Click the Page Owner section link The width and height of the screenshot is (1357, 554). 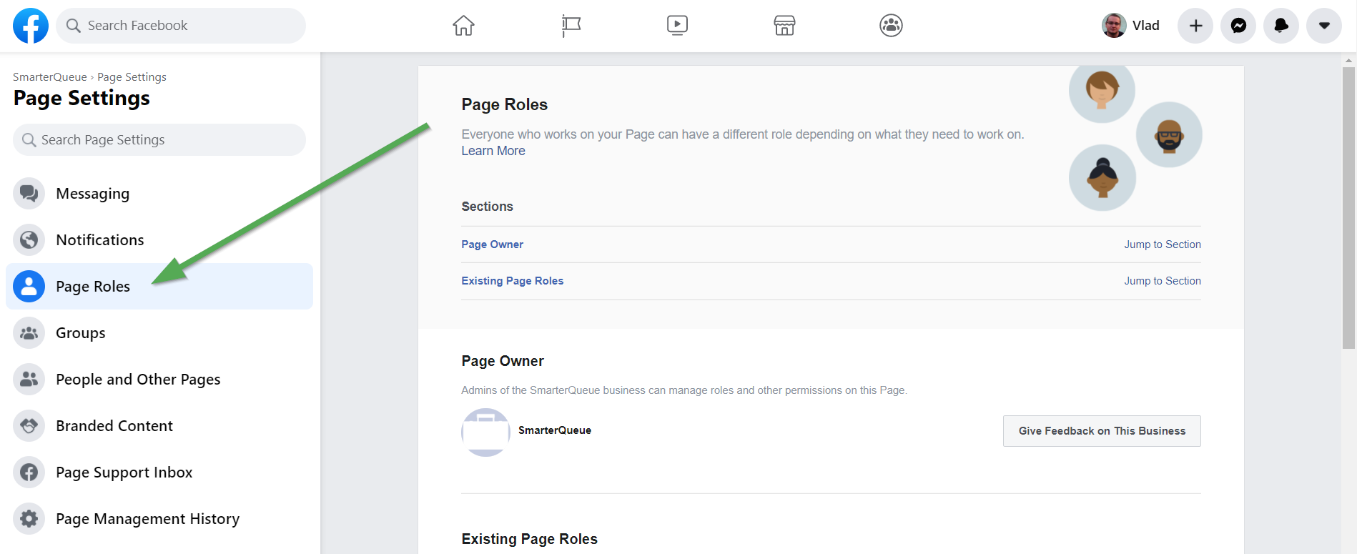pos(492,244)
